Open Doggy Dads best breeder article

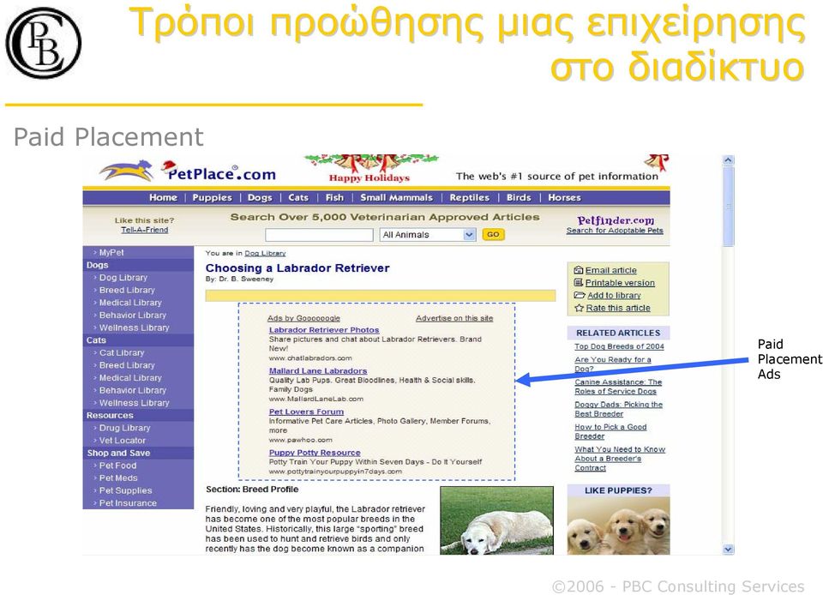tap(618, 409)
